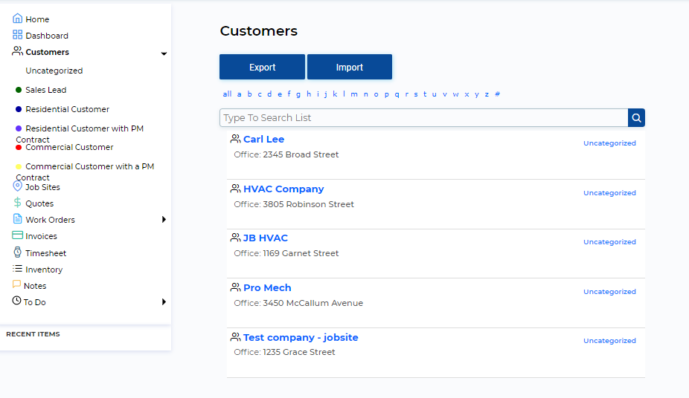Viewport: 689px width, 398px height.
Task: Filter customer list by 'all'
Action: click(x=227, y=94)
